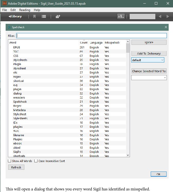Viewport: 173px width, 192px height.
Task: Close the Spellcheck dialog
Action: [166, 27]
